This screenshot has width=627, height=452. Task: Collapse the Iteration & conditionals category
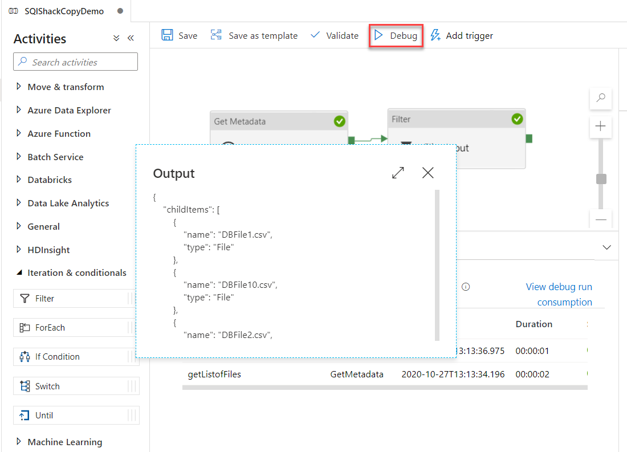(x=76, y=272)
